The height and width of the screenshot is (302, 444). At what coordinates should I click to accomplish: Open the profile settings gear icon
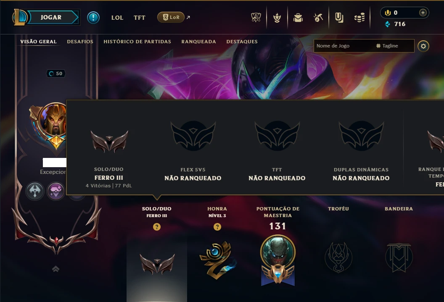tap(423, 46)
